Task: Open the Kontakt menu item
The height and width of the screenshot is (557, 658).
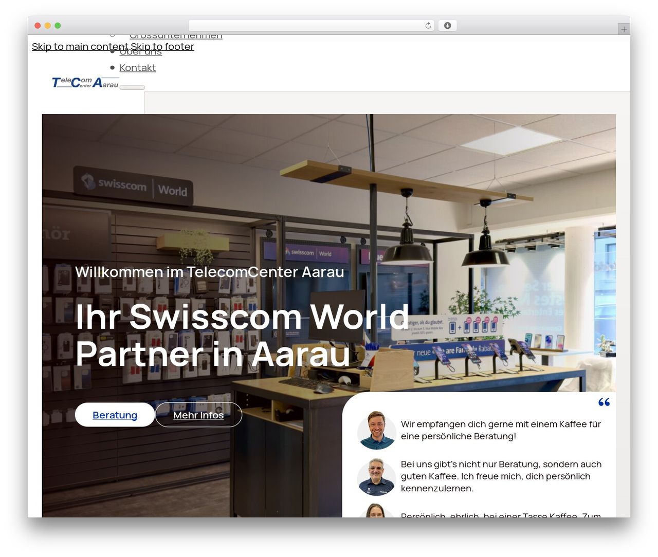Action: pos(137,68)
